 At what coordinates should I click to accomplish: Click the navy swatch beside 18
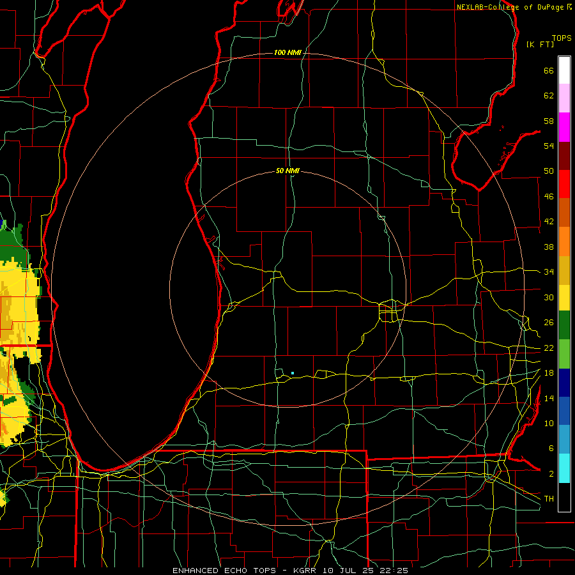564,383
